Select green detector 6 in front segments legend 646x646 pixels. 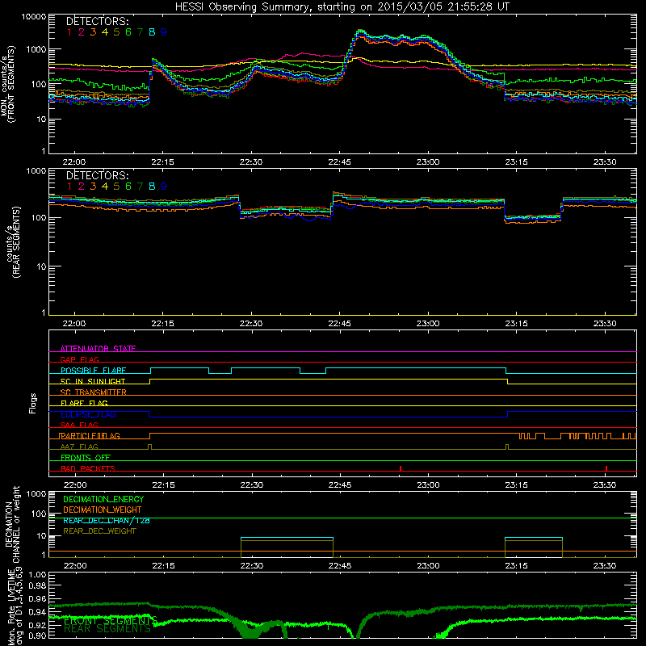pos(128,32)
